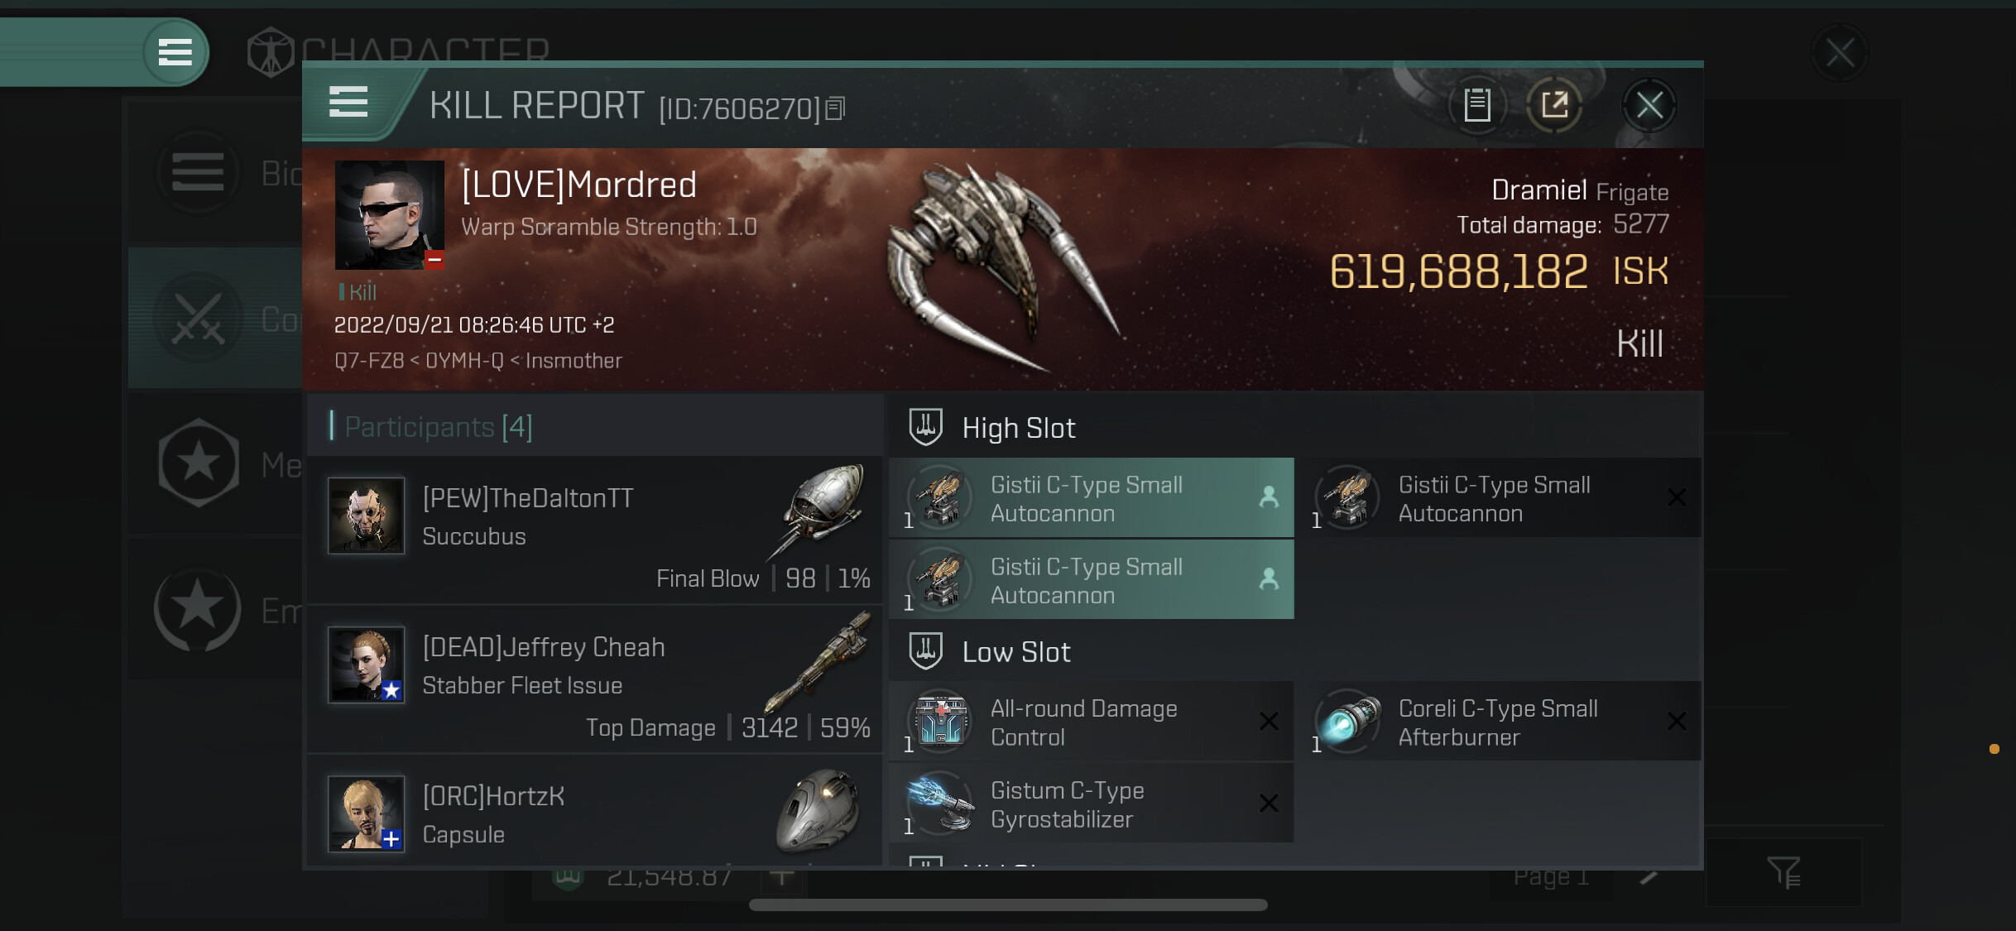Open the main green hamburger menu
The height and width of the screenshot is (931, 2016).
pyautogui.click(x=175, y=52)
